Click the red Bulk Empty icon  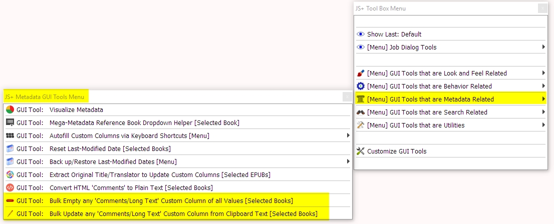tap(10, 200)
